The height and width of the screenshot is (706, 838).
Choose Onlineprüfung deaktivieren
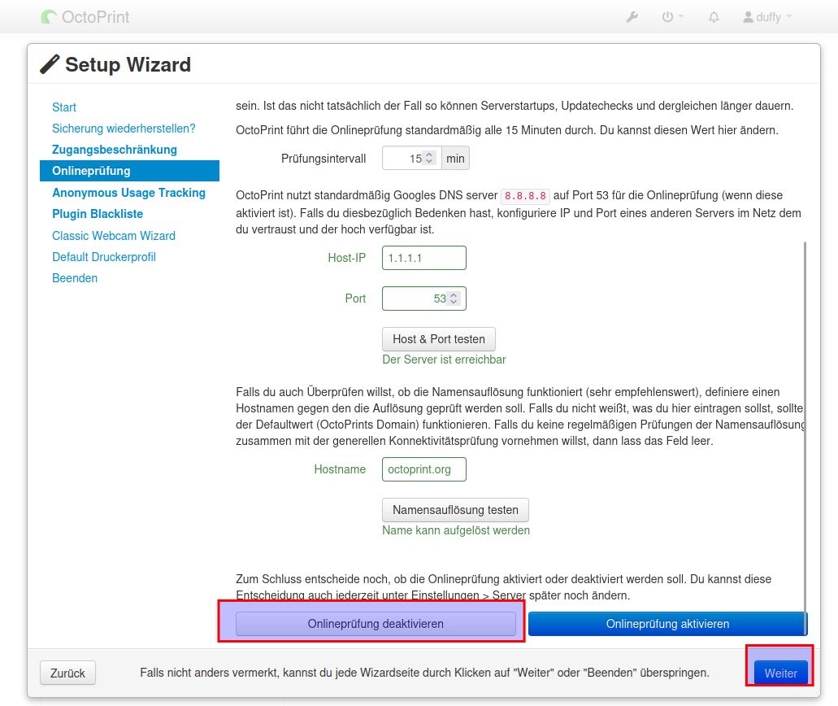[376, 624]
